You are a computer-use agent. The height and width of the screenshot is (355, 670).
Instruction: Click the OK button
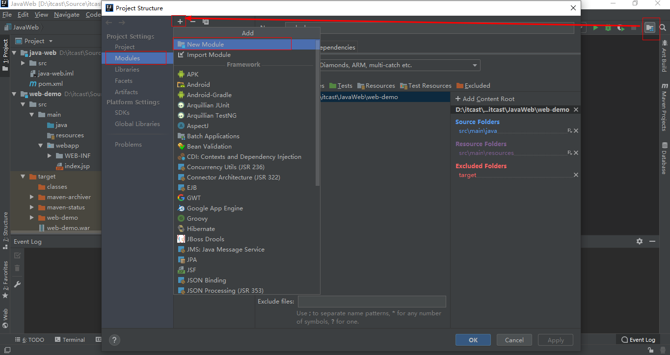pos(473,340)
